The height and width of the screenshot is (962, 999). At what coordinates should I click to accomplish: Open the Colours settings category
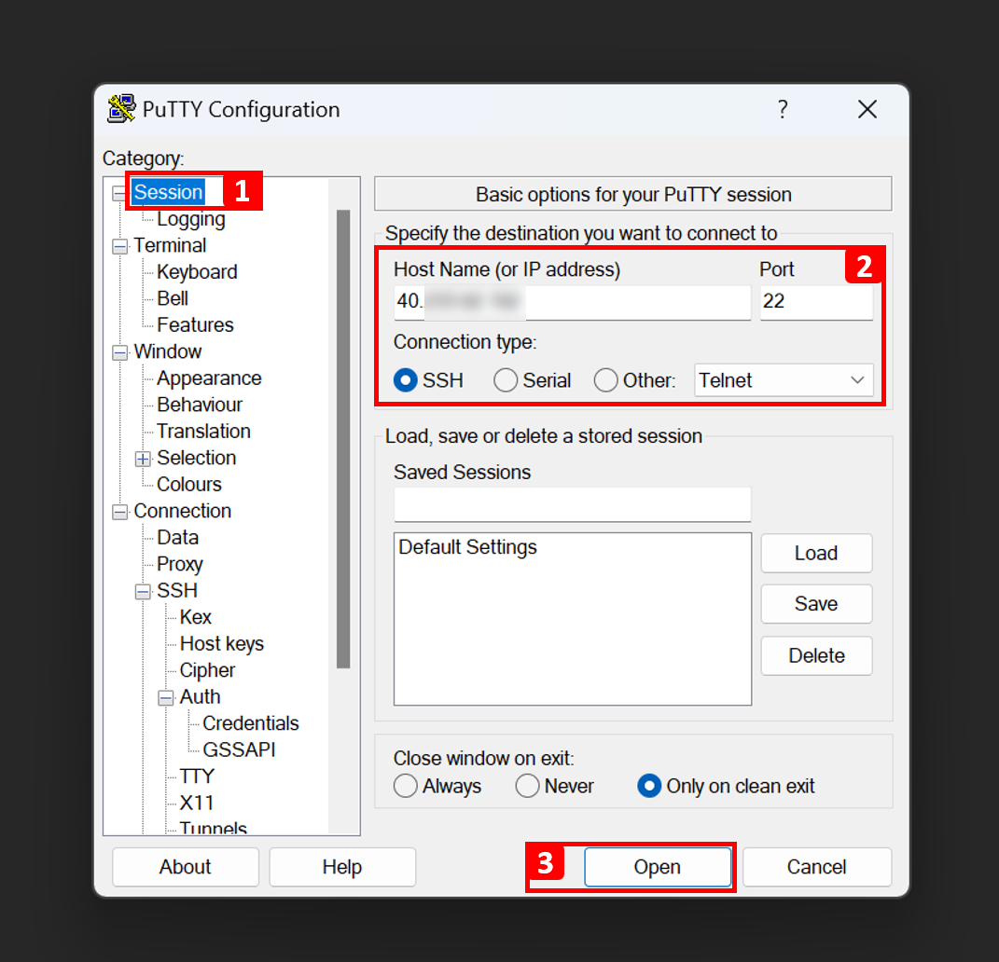click(188, 484)
